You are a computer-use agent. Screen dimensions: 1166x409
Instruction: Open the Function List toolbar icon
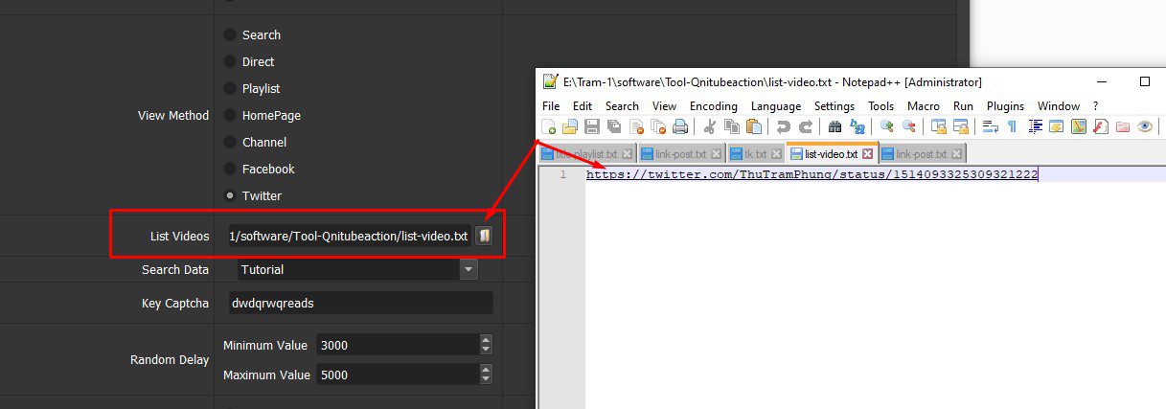click(1101, 126)
